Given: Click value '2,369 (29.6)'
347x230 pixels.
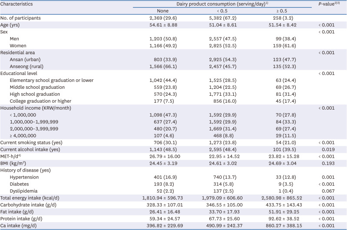Looking at the screenshot, I should tap(163, 18).
